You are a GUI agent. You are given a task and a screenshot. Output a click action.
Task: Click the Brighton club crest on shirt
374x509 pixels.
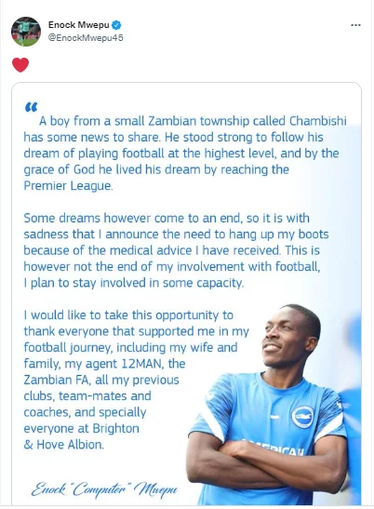tap(302, 417)
